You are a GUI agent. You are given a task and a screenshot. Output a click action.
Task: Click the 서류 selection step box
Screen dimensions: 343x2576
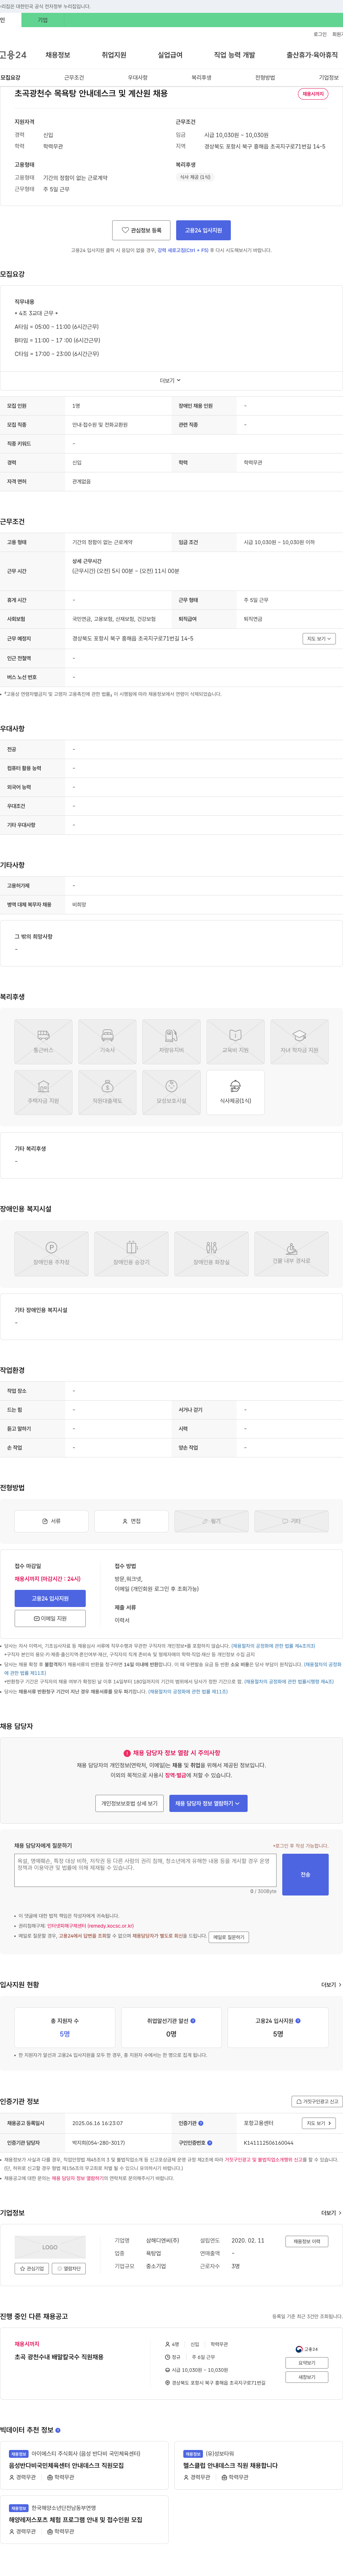pos(51,1521)
